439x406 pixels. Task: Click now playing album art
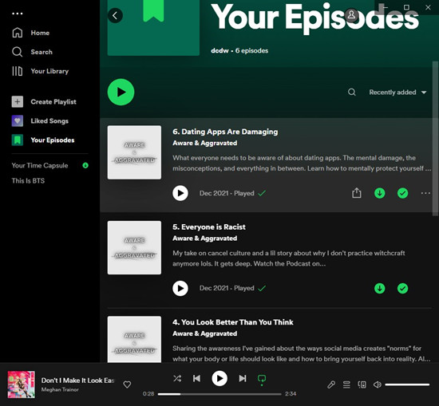click(22, 384)
